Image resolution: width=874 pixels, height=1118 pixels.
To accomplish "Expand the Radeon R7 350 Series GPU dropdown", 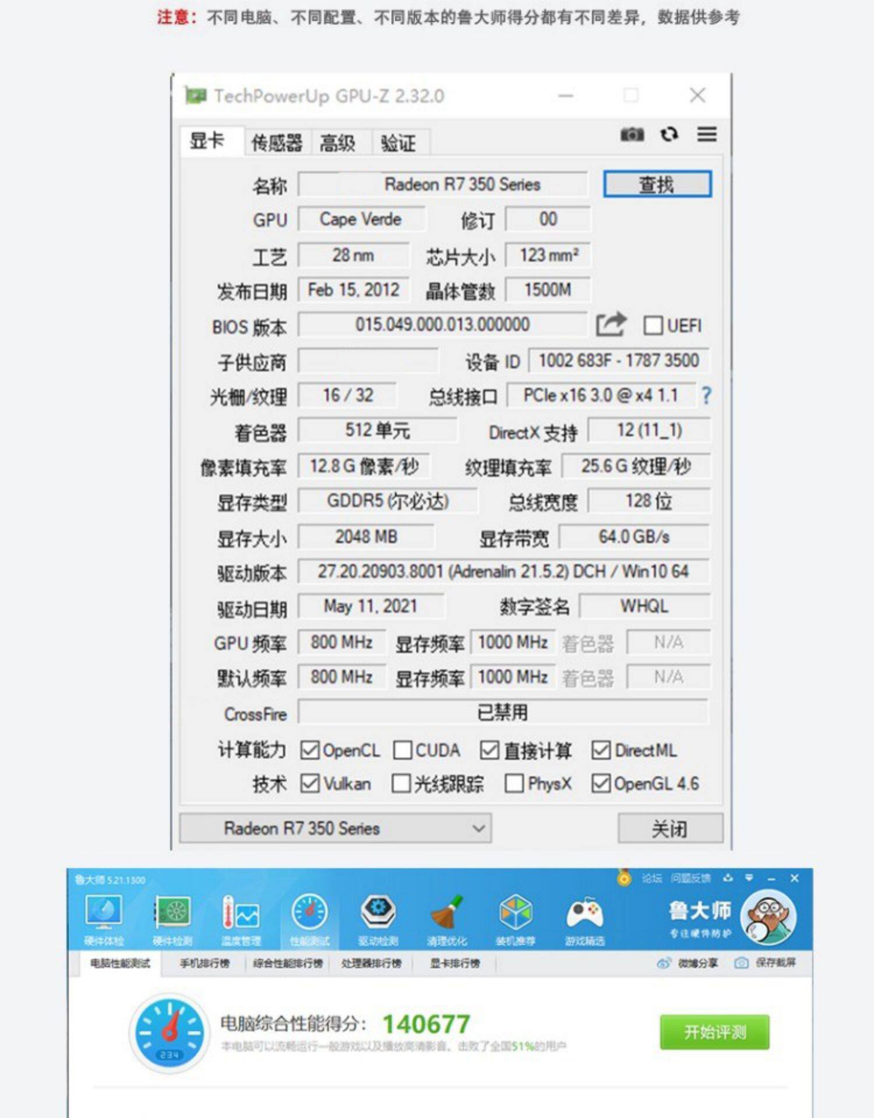I will pyautogui.click(x=336, y=828).
